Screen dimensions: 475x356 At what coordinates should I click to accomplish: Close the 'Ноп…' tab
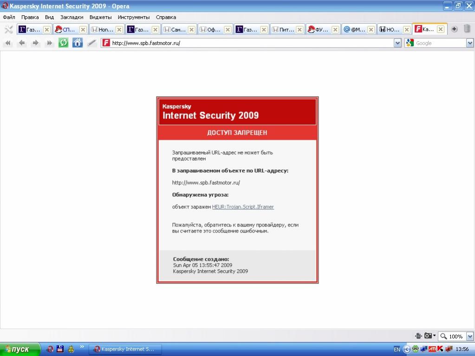coord(119,29)
